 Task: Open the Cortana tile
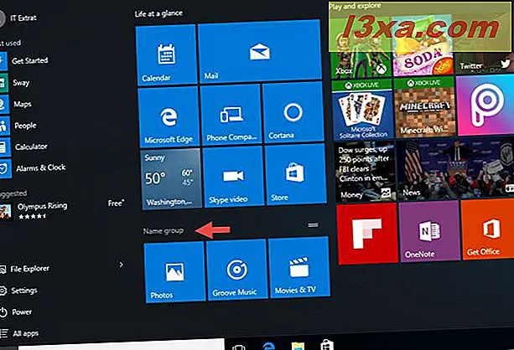293,111
